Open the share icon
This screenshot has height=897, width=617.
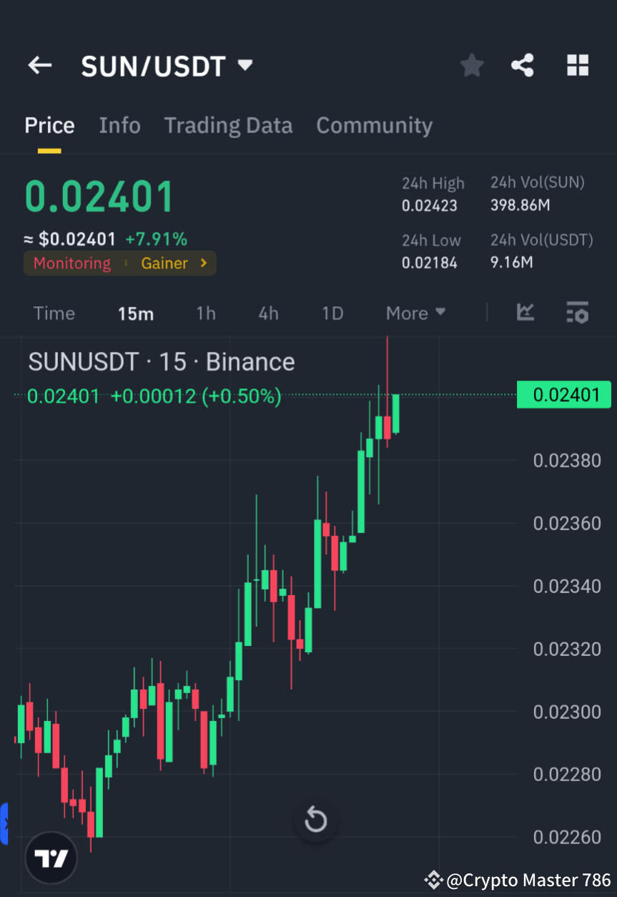pyautogui.click(x=523, y=65)
